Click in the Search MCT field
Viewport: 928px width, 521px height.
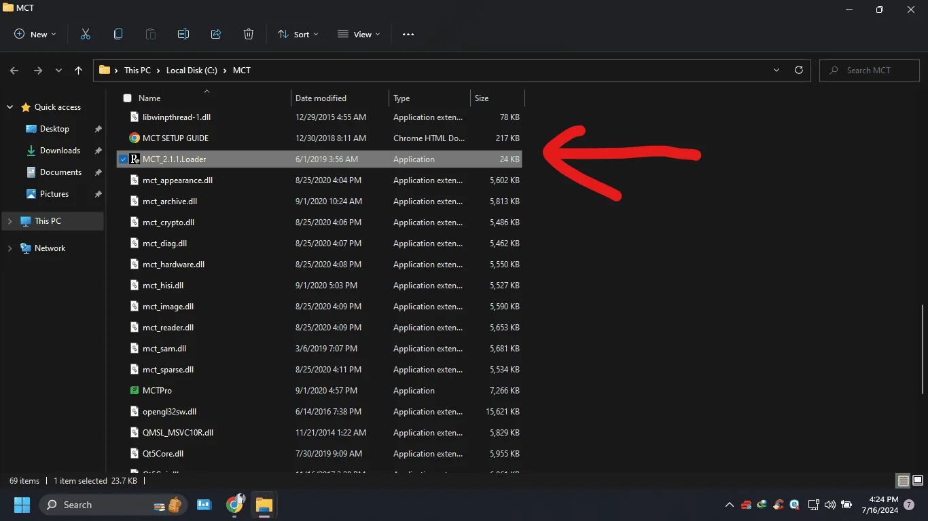[870, 70]
